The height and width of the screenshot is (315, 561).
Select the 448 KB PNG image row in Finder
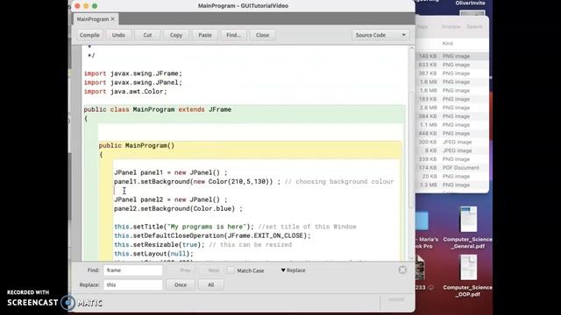coord(452,133)
